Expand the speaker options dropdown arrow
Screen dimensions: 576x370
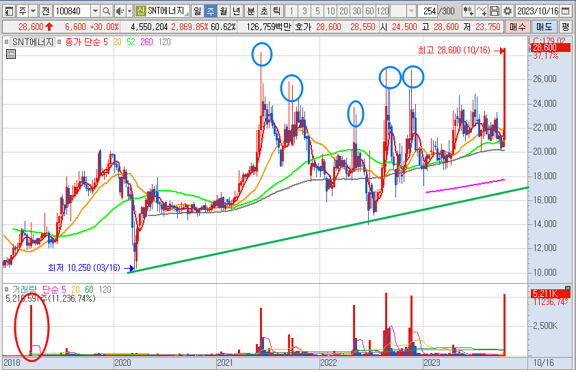tap(130, 12)
